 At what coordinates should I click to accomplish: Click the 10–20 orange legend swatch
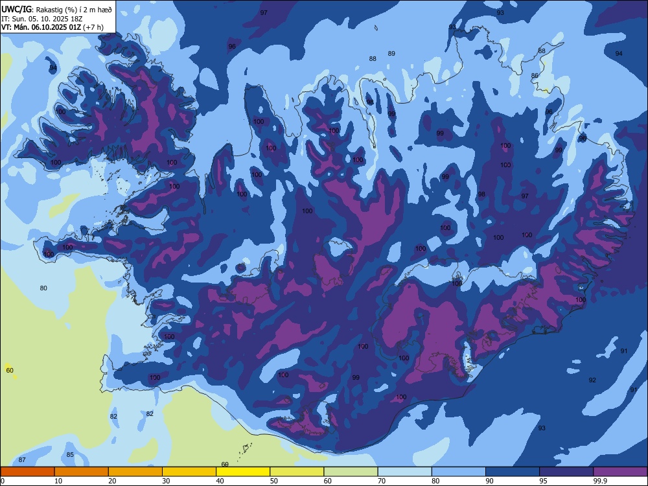coord(82,472)
